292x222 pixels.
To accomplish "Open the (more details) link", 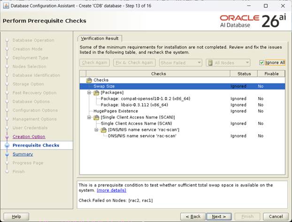I will (x=111, y=191).
